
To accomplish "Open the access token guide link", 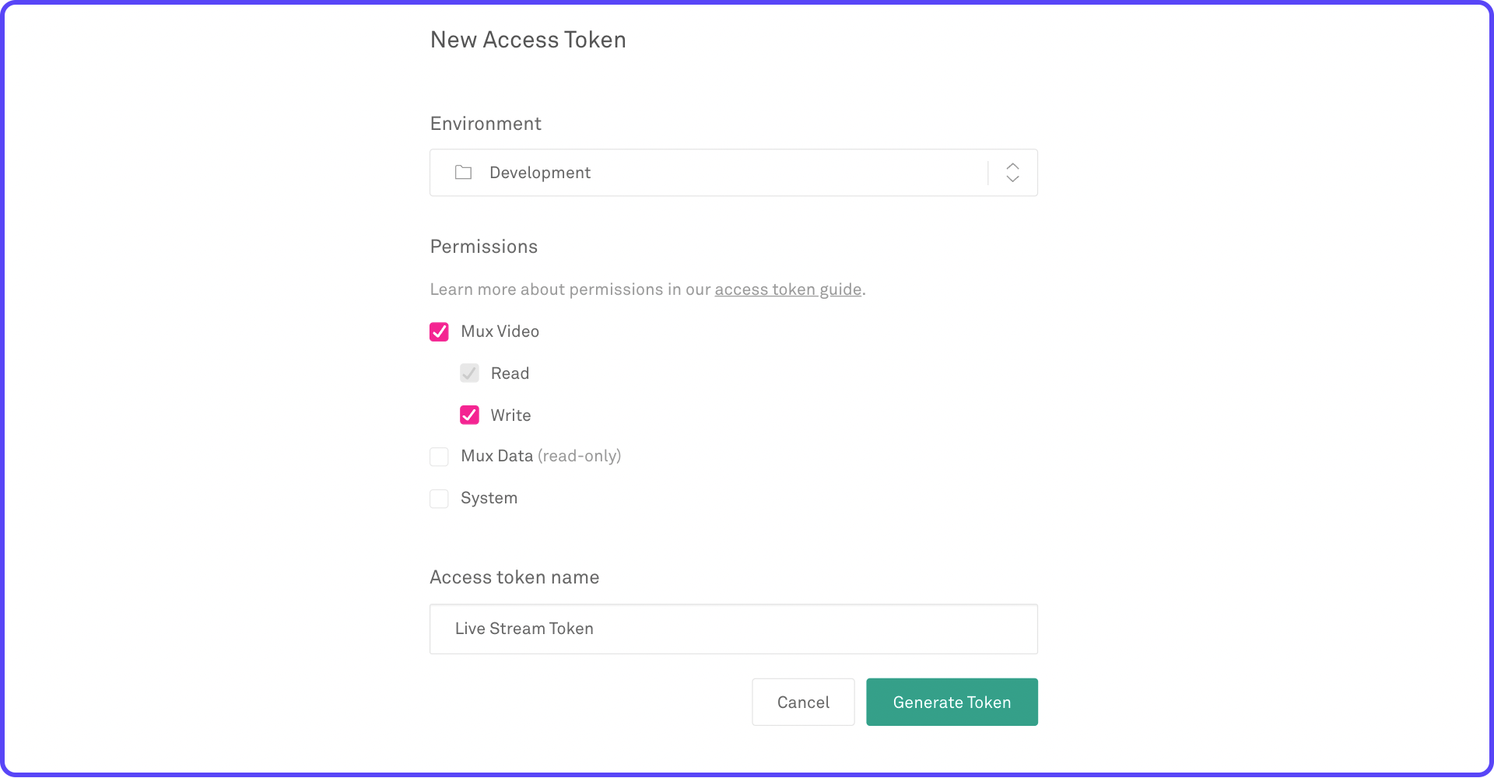I will click(787, 289).
